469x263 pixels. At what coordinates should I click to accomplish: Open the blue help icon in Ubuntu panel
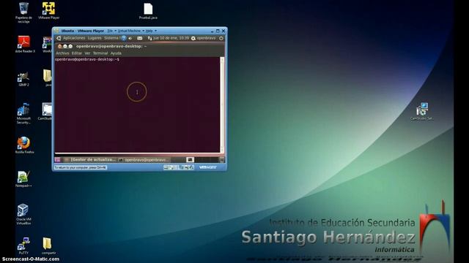[x=124, y=38]
